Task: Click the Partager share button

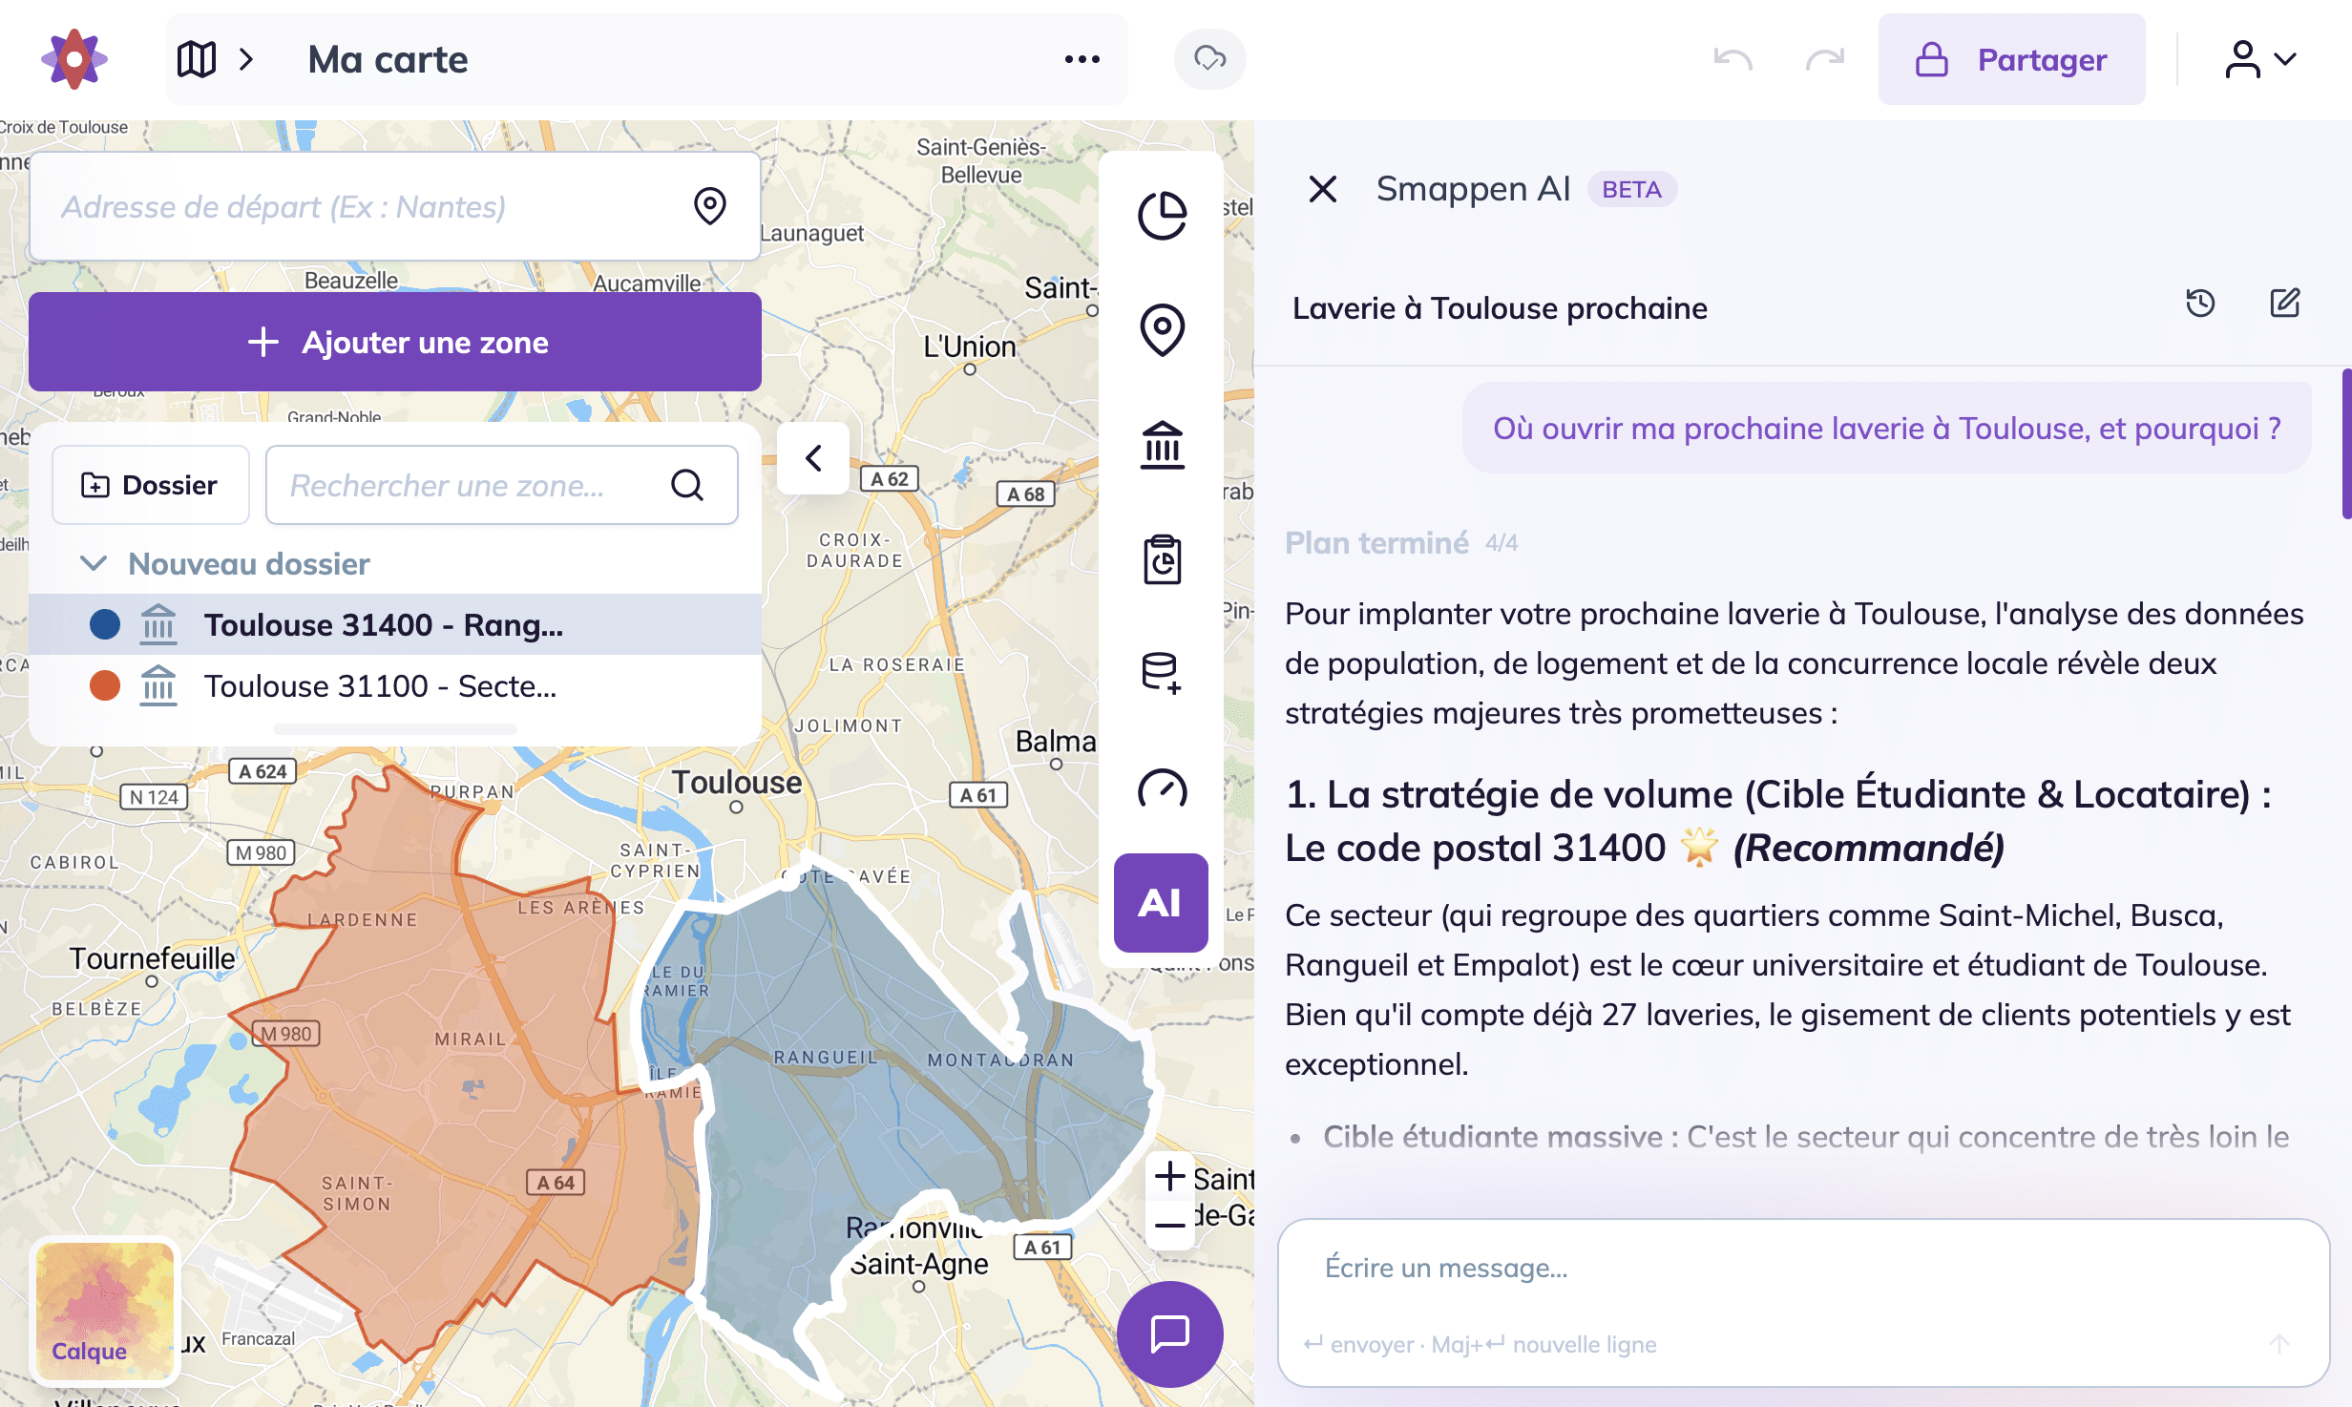Action: (x=2011, y=59)
